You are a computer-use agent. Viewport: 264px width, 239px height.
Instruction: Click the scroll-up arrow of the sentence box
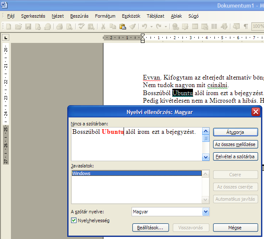(206, 131)
